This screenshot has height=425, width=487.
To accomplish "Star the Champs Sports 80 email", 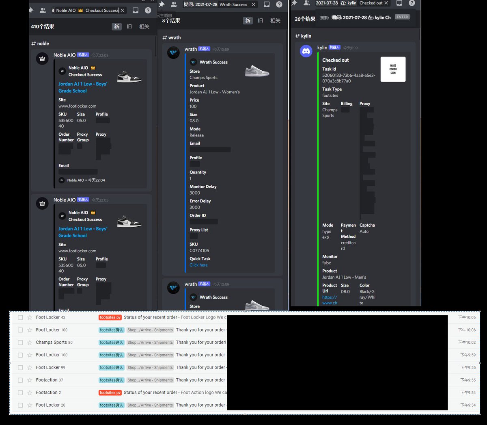I will (x=30, y=343).
